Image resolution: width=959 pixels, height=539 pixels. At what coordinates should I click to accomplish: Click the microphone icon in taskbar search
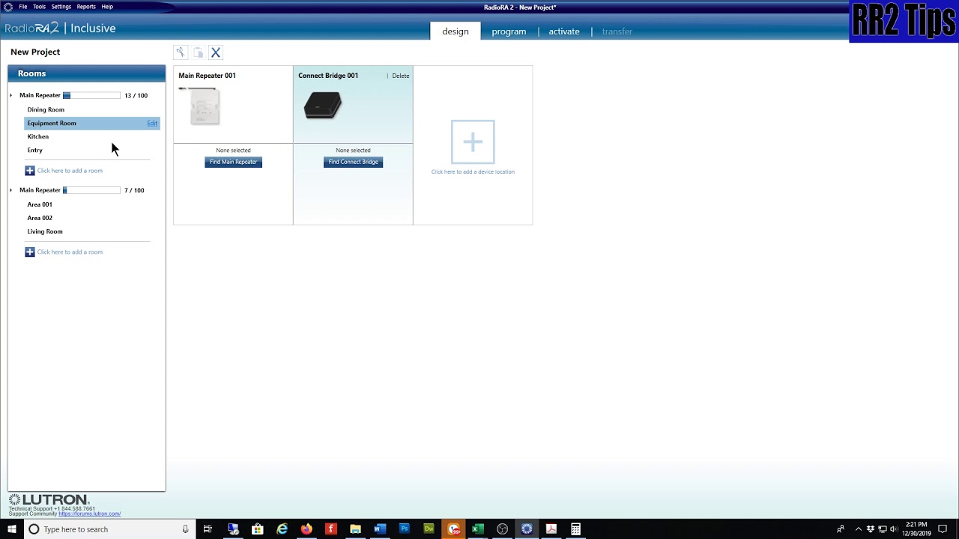tap(185, 529)
